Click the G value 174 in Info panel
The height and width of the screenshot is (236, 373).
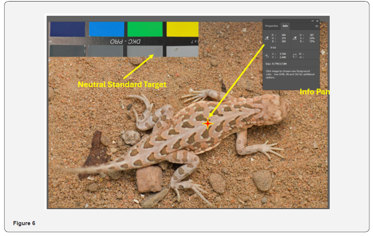point(283,38)
